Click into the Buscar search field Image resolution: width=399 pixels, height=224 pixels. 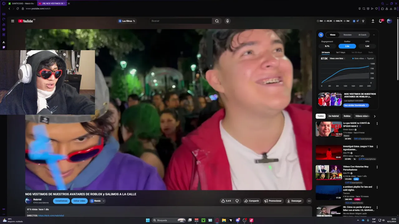click(x=181, y=21)
